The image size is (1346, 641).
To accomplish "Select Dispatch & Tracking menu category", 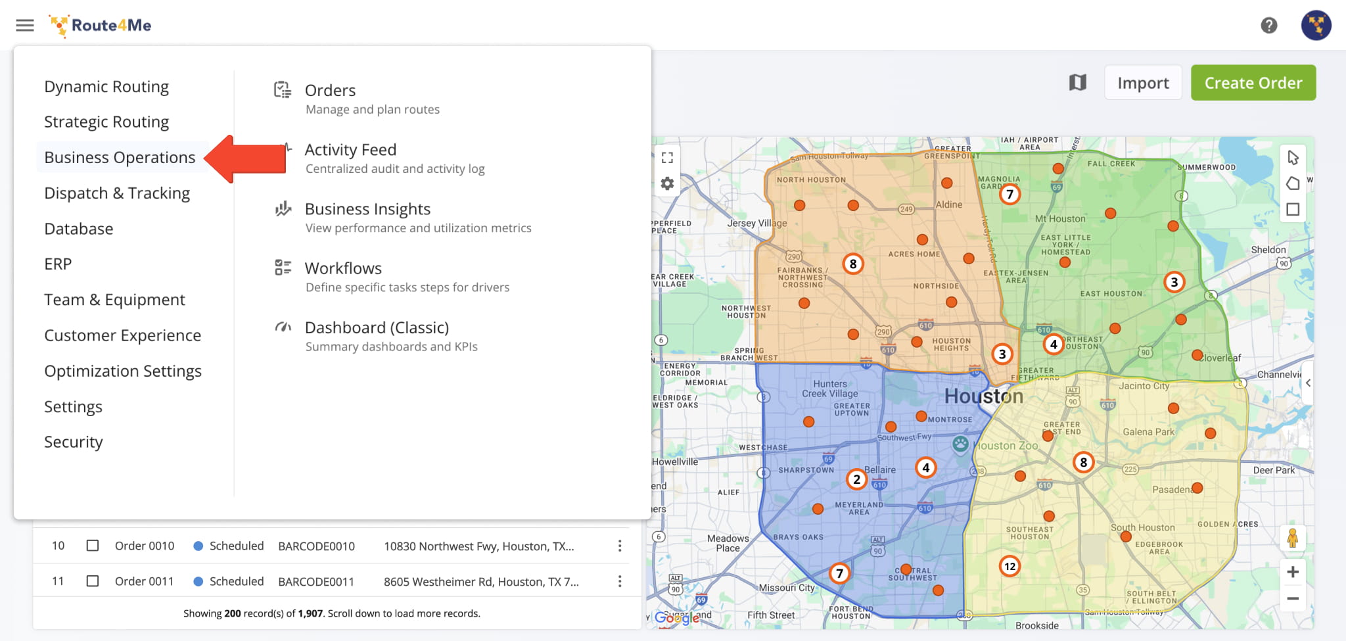I will coord(117,193).
